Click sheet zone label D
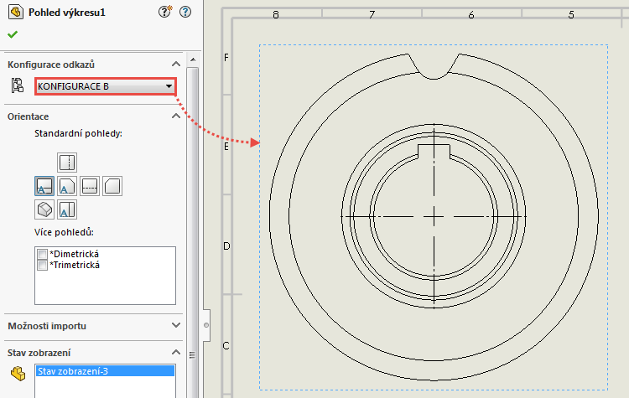This screenshot has width=629, height=398. click(x=226, y=246)
